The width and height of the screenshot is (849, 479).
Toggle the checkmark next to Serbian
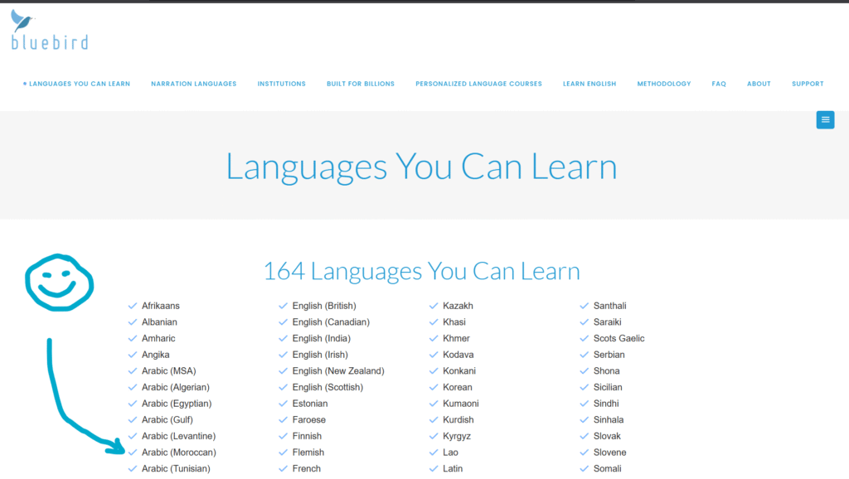point(585,354)
